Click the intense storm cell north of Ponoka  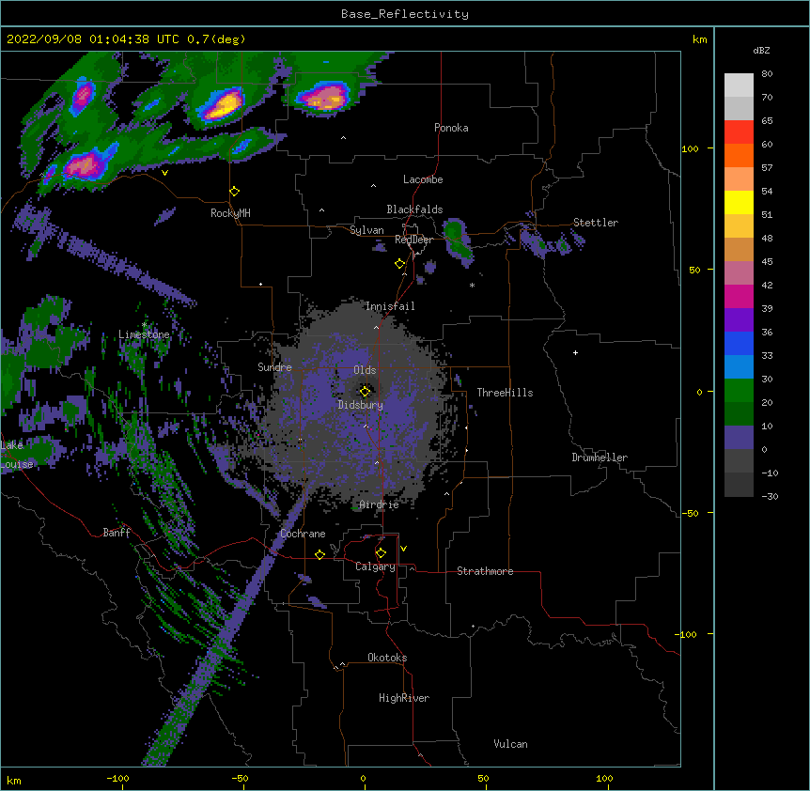324,97
